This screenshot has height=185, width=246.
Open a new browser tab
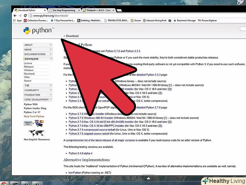[x=119, y=11]
